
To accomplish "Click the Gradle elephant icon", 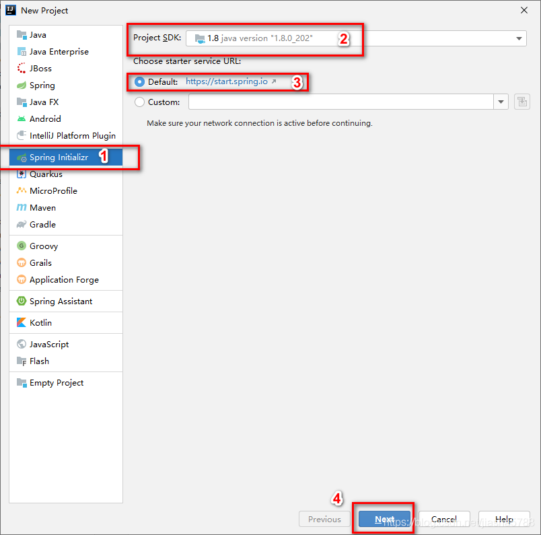I will point(22,225).
